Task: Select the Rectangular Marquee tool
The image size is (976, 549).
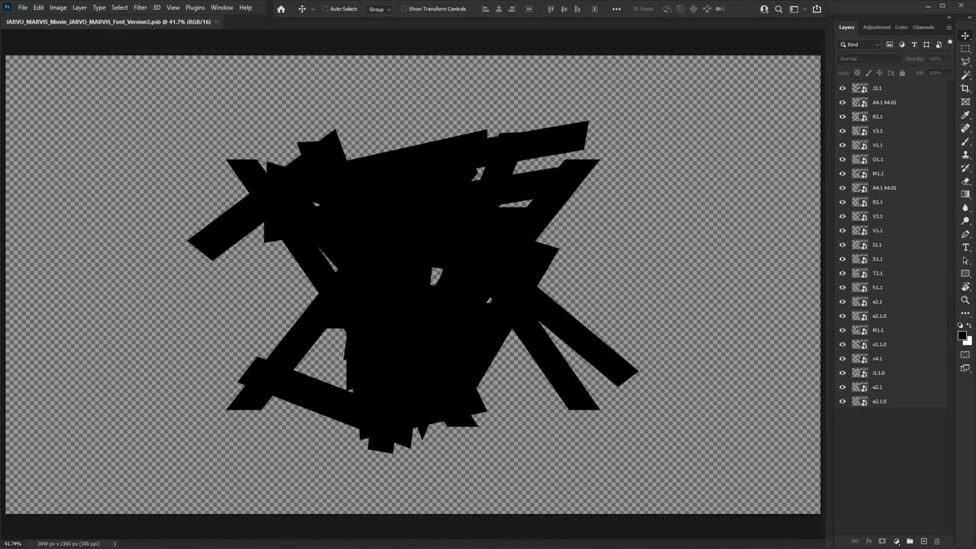Action: click(965, 49)
